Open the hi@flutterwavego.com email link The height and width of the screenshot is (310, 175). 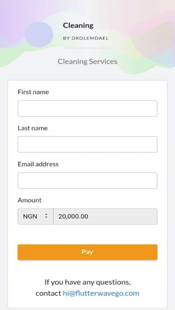pyautogui.click(x=101, y=293)
